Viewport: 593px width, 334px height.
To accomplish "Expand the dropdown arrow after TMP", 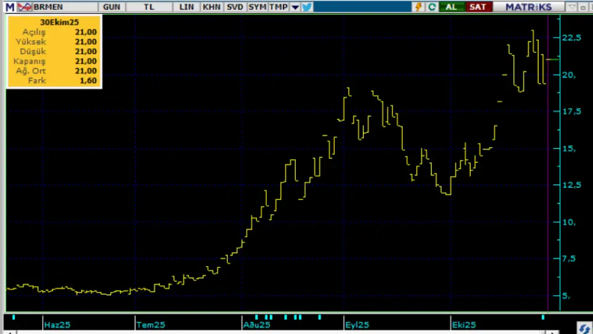I will (x=295, y=7).
